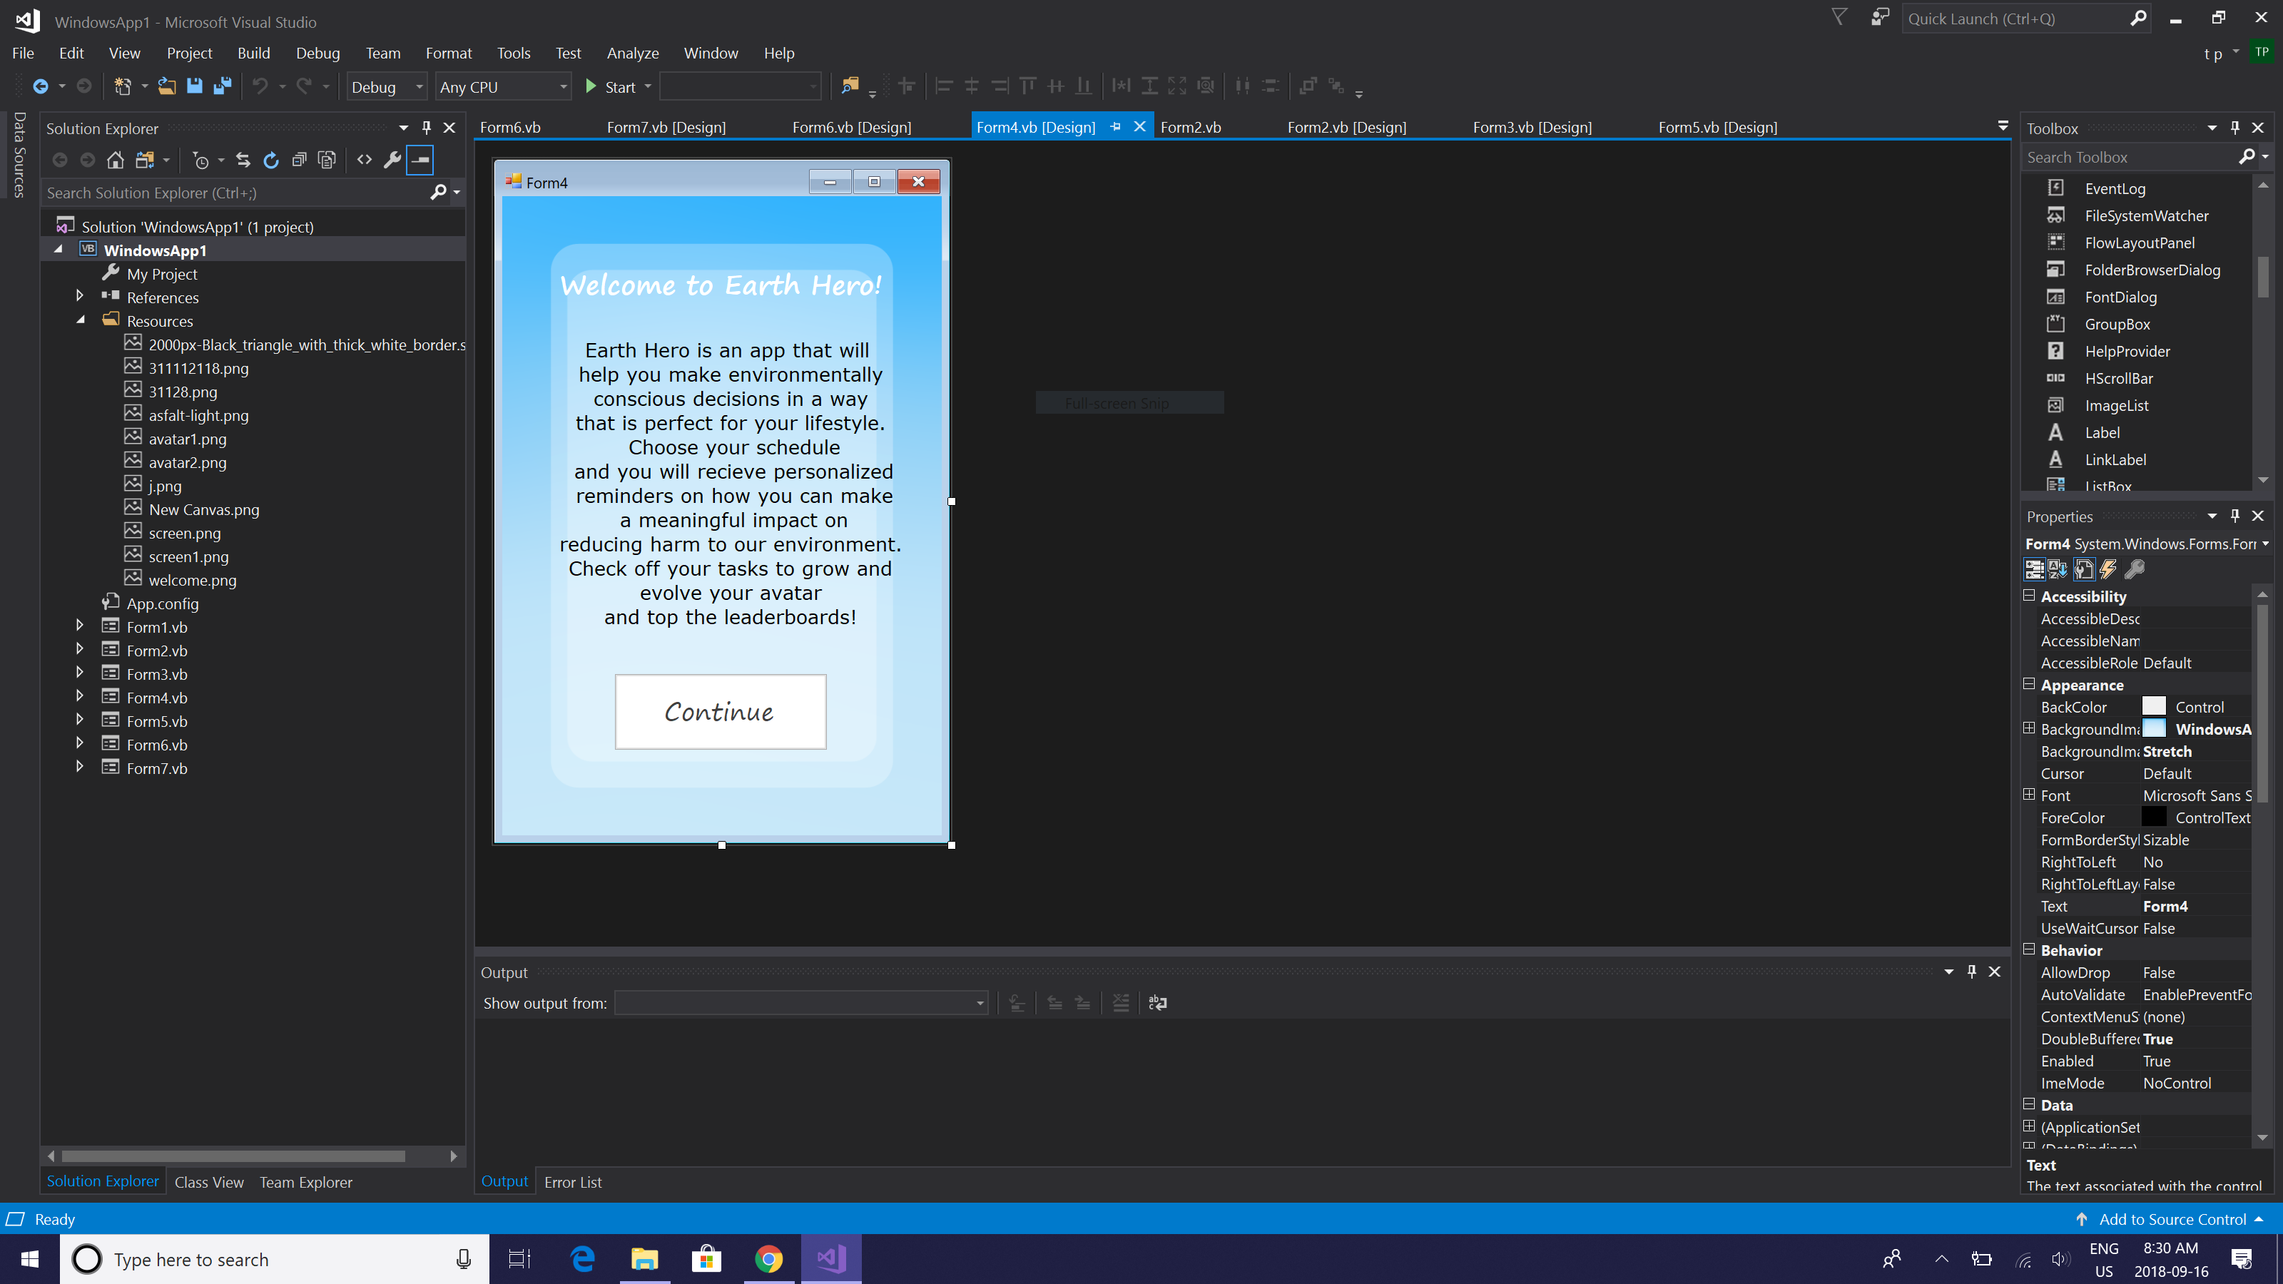This screenshot has height=1284, width=2283.
Task: Toggle Categorized view in Properties panel
Action: pos(2035,569)
